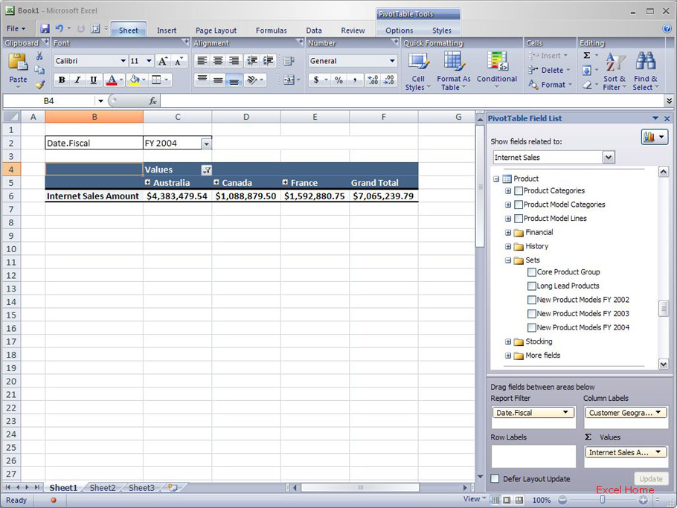Click the Decrease Indent icon

coord(252,60)
